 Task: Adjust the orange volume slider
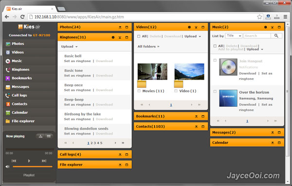click(x=33, y=167)
